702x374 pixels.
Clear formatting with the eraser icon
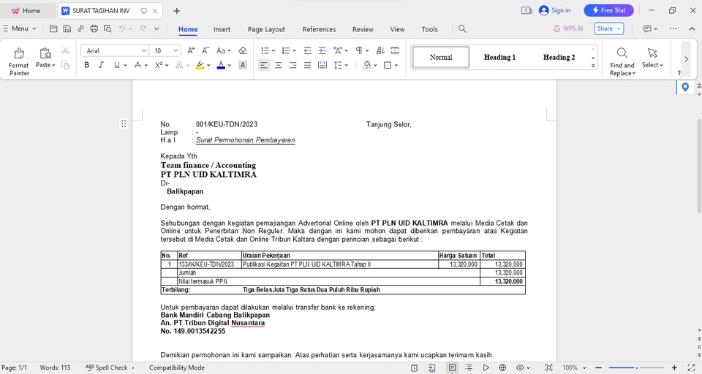click(x=243, y=50)
